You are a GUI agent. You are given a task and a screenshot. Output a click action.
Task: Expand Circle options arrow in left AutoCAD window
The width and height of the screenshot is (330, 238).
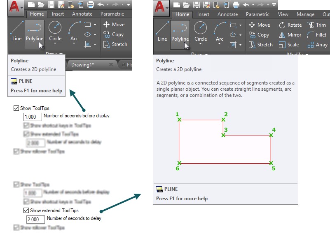(x=55, y=43)
